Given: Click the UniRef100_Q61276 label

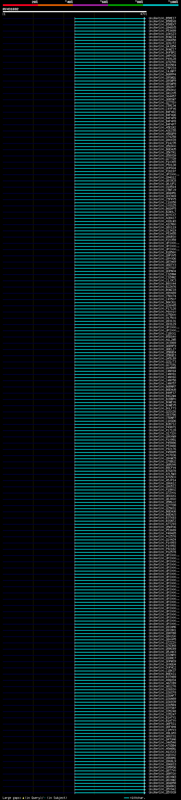Looking at the screenshot, I should (x=162, y=686).
